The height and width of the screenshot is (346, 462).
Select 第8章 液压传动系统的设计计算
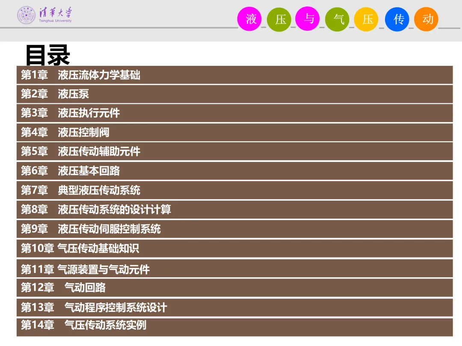(234, 209)
